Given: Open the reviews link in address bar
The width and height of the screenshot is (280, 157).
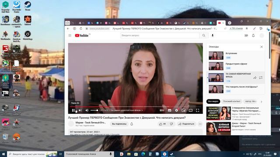Looking at the screenshot, I should tap(236, 28).
